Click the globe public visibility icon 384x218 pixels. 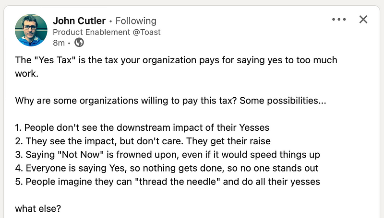click(x=79, y=43)
